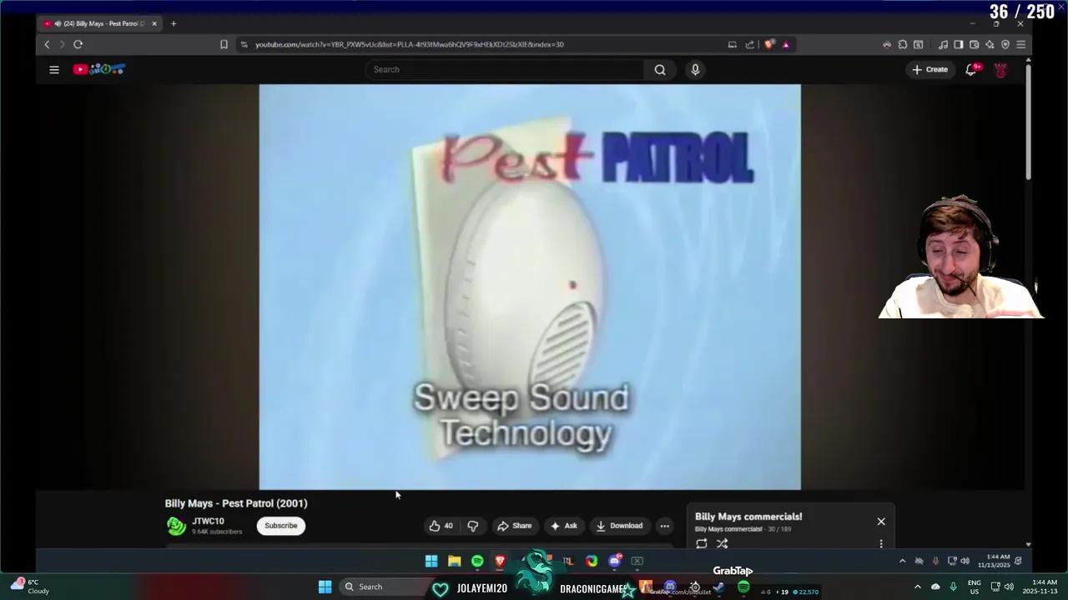This screenshot has width=1068, height=600.
Task: Click the Pest Patrol video player
Action: (530, 287)
